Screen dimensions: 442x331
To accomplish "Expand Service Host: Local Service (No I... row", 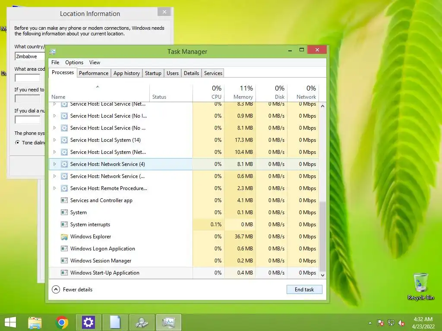I will pos(55,116).
